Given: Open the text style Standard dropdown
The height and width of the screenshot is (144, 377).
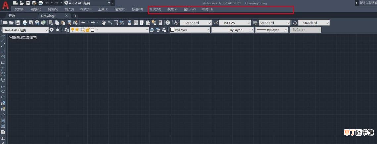Looking at the screenshot, I should [x=196, y=23].
